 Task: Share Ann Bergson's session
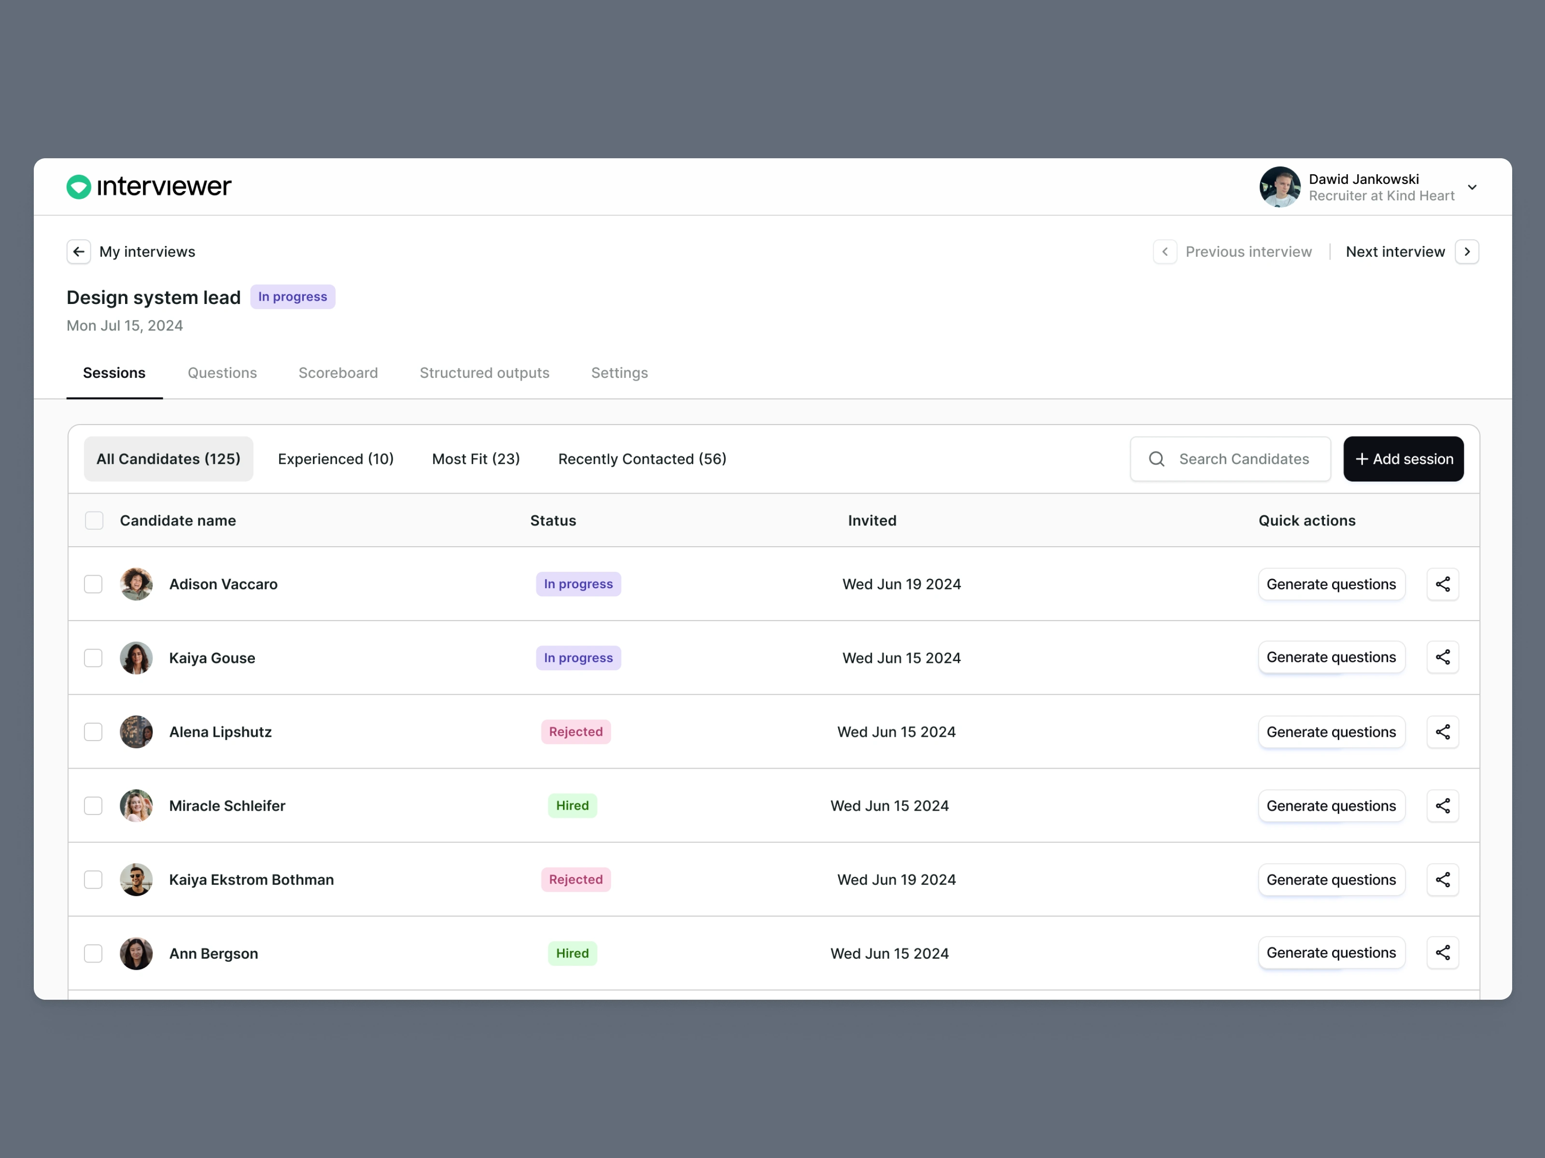pos(1442,953)
